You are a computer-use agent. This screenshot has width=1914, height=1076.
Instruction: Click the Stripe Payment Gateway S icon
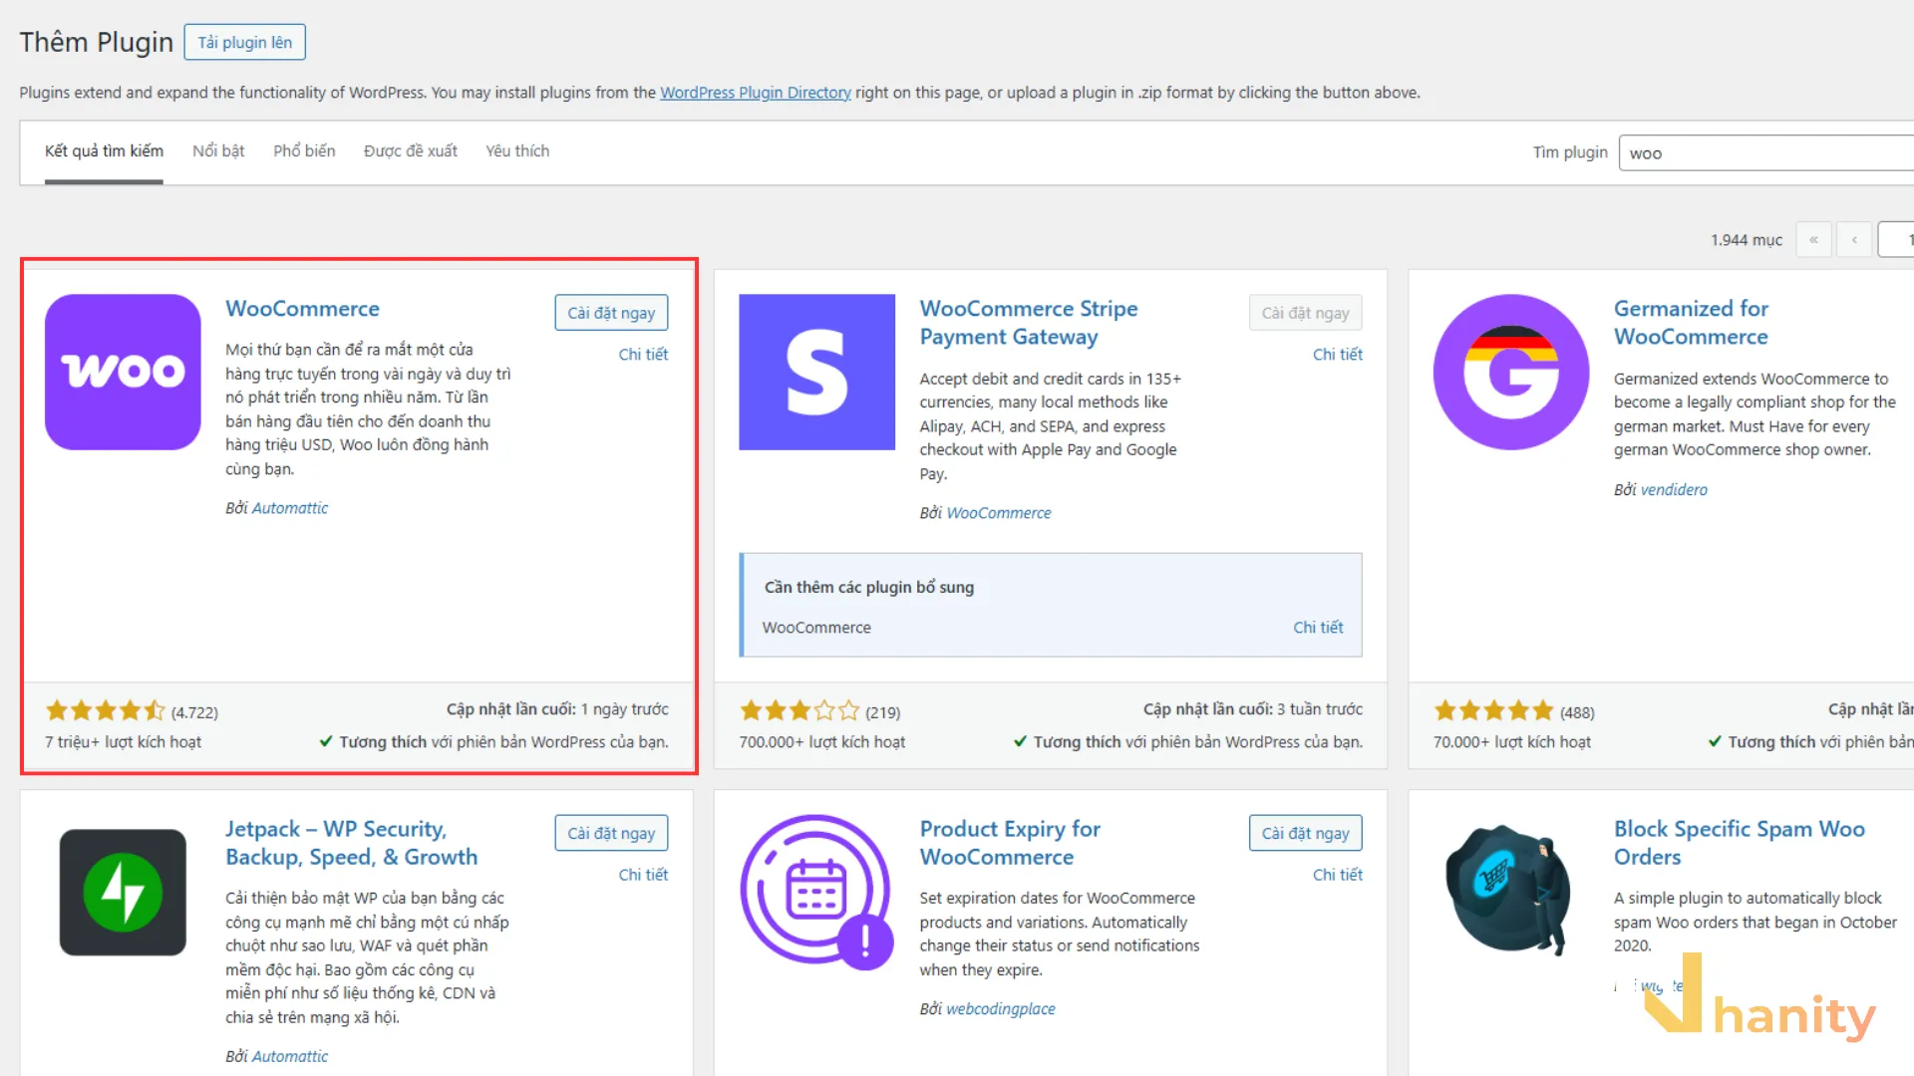tap(816, 372)
